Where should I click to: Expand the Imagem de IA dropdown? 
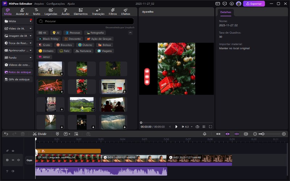click(30, 35)
